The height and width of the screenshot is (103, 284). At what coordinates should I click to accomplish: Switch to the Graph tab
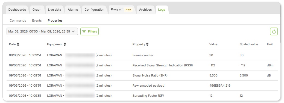click(37, 10)
